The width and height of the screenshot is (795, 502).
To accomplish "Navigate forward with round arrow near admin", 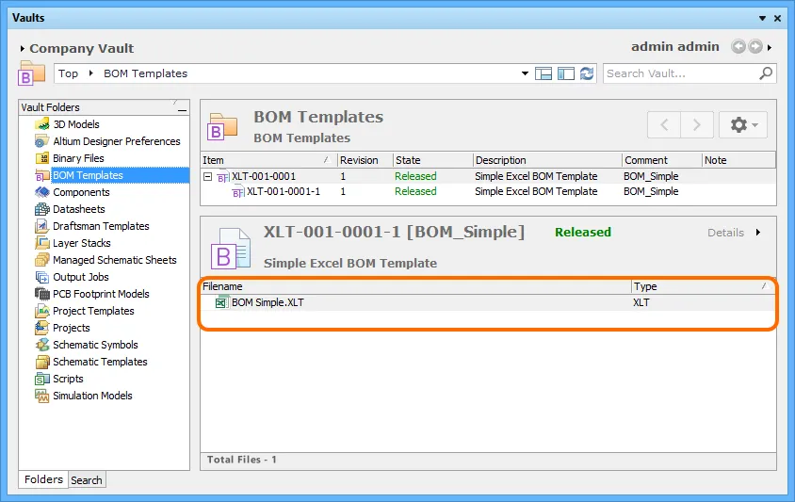I will click(x=754, y=47).
